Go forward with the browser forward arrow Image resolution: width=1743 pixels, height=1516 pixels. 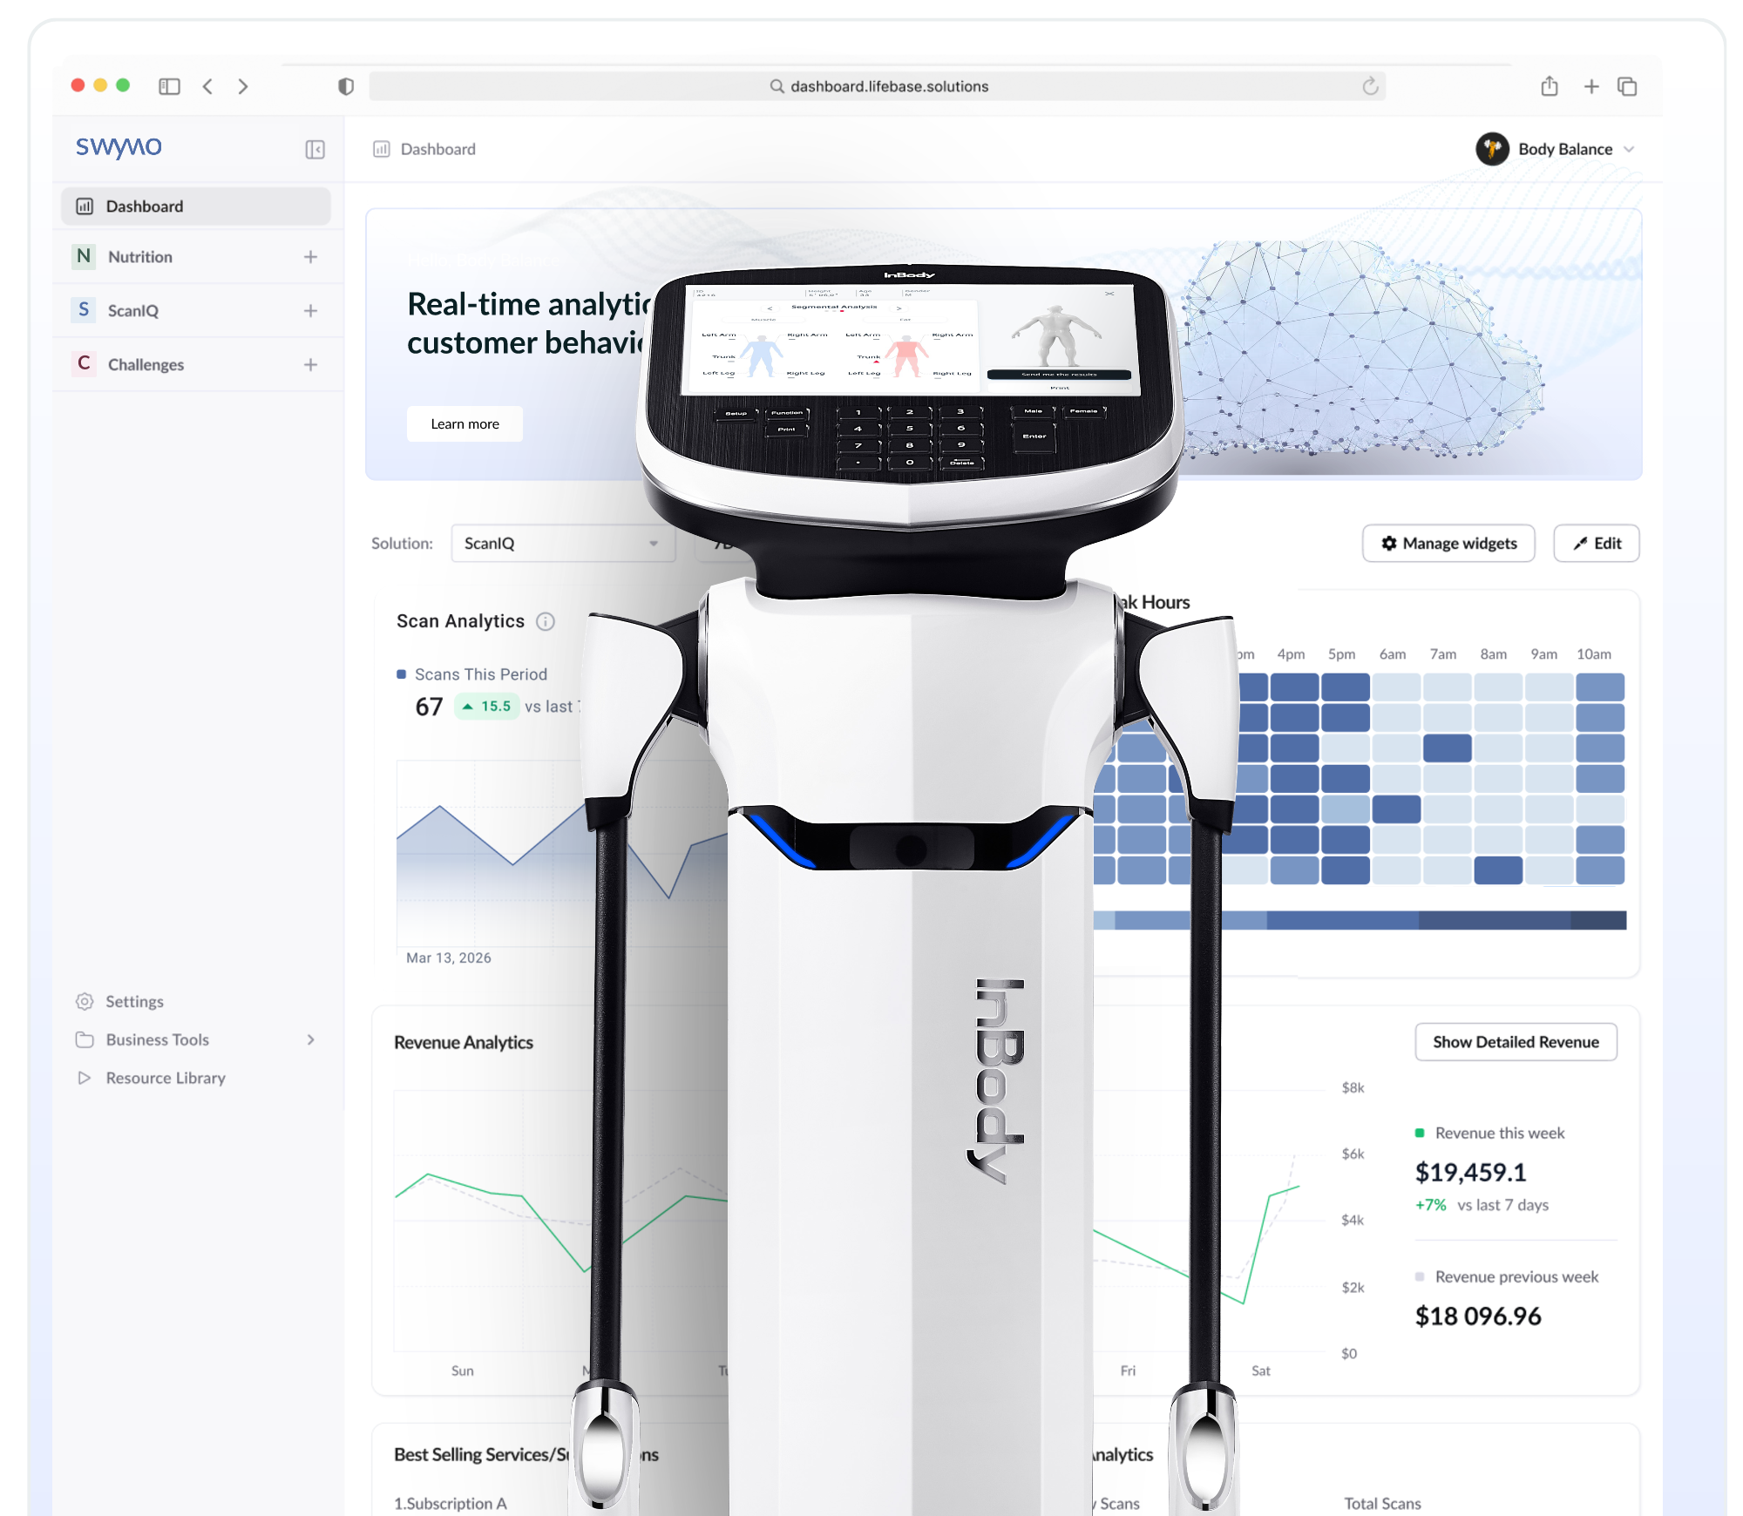point(243,86)
